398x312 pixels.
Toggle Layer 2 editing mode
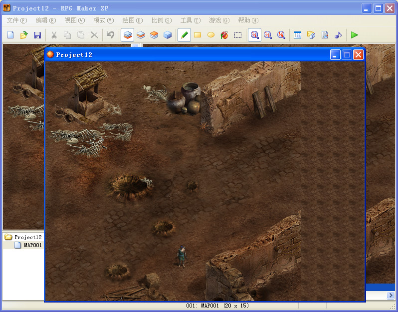(x=141, y=35)
